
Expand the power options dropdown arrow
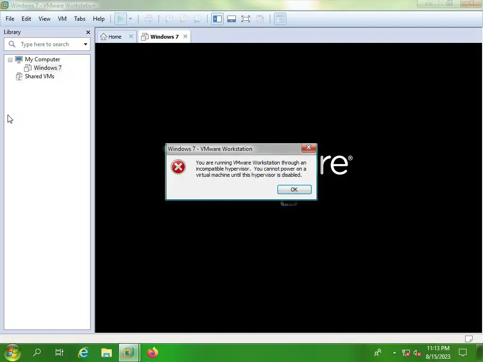(x=130, y=19)
